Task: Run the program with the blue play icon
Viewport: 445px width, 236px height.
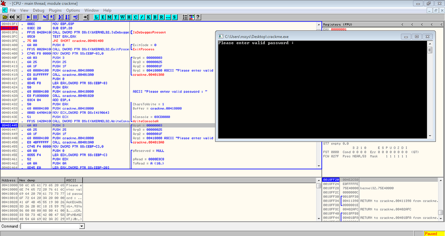Action: tap(28, 17)
